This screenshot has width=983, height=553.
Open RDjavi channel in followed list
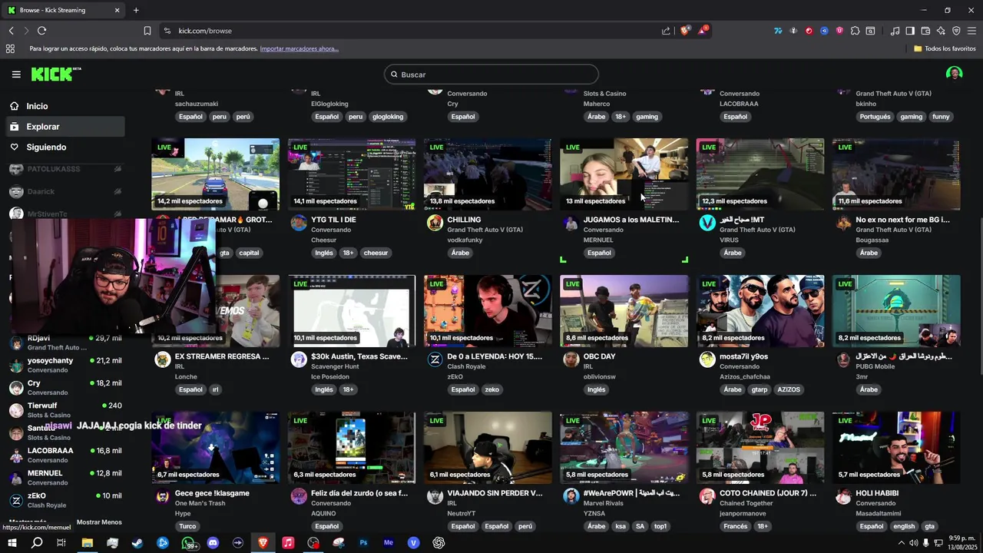[x=66, y=343]
